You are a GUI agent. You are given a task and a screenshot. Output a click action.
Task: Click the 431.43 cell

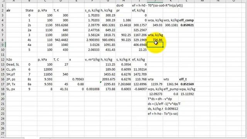tap(108, 50)
